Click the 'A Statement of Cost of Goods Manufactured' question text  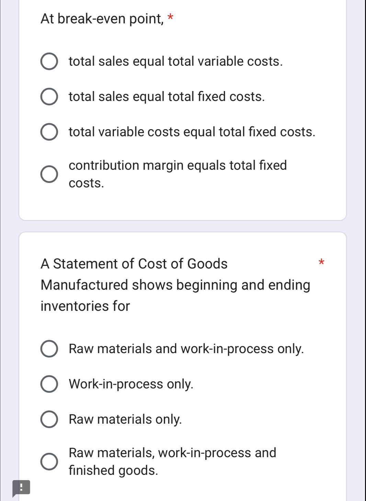(x=175, y=285)
